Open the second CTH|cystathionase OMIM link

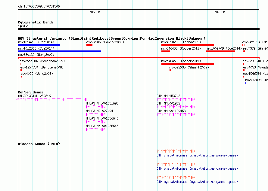click(x=197, y=168)
